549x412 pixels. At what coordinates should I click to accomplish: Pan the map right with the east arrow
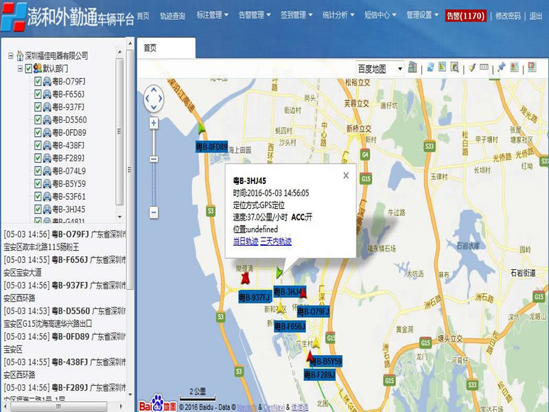click(x=161, y=99)
